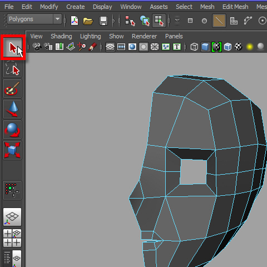Select the arrow Select tool

[x=13, y=47]
